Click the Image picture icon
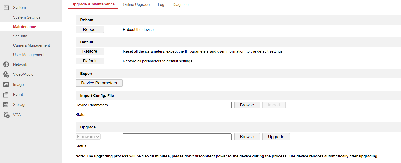The height and width of the screenshot is (163, 401). coord(6,85)
